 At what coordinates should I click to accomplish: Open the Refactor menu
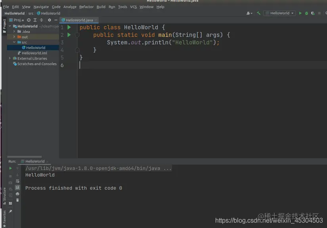click(86, 7)
